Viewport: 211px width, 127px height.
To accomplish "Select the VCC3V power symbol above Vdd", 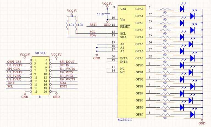I will coord(107,5).
